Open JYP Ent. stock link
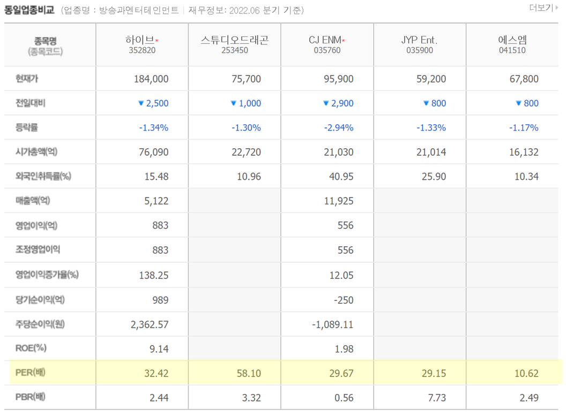 pyautogui.click(x=420, y=40)
